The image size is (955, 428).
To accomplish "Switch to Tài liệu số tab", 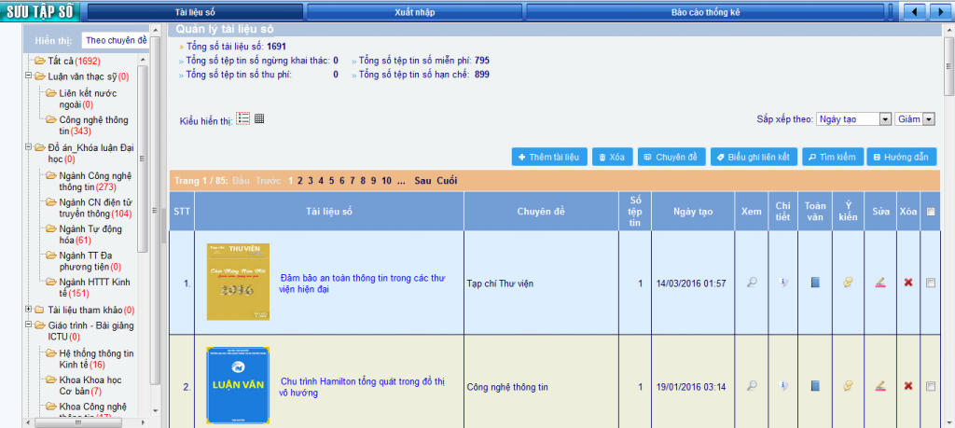I will 195,12.
